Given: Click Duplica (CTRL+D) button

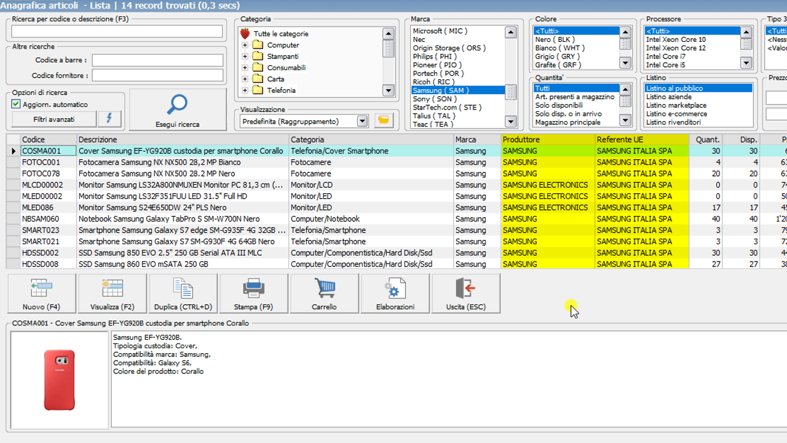Looking at the screenshot, I should (x=183, y=293).
